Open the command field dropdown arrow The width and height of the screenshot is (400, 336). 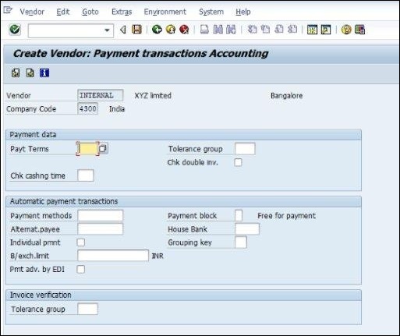tap(107, 30)
